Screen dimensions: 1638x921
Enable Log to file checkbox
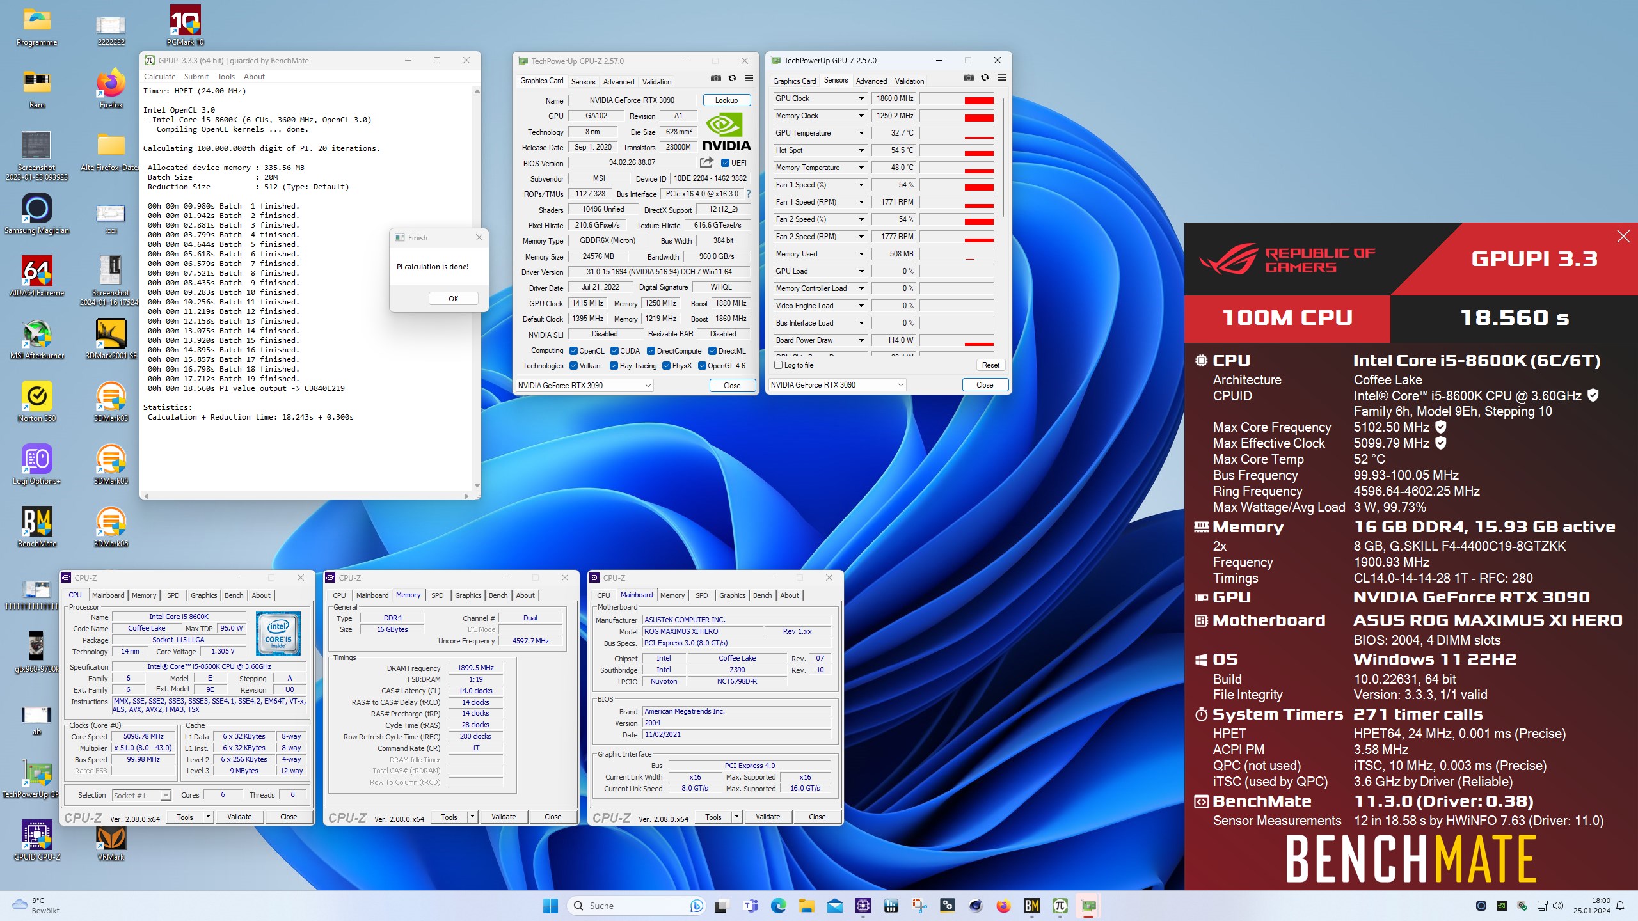pos(779,365)
